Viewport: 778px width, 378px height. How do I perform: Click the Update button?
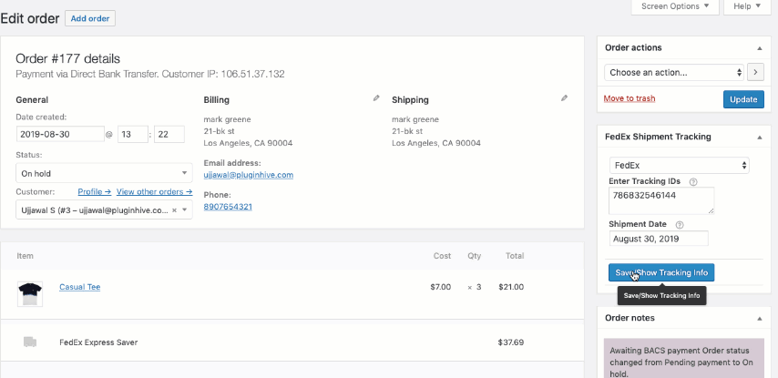point(743,99)
